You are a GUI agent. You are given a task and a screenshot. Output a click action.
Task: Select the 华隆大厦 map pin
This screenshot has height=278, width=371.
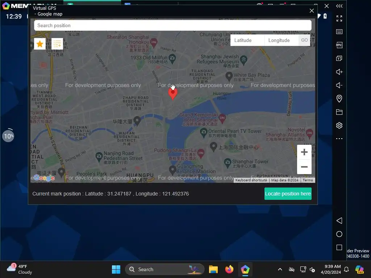pyautogui.click(x=137, y=121)
